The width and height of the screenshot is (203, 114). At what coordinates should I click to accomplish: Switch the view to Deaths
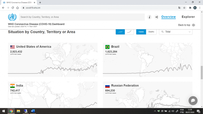pos(151,32)
